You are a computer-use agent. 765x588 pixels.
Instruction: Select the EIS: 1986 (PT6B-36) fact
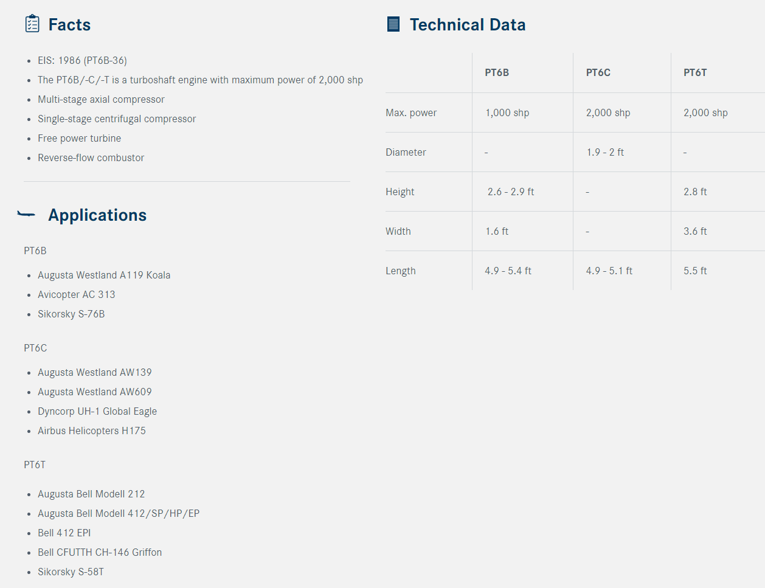pyautogui.click(x=82, y=60)
